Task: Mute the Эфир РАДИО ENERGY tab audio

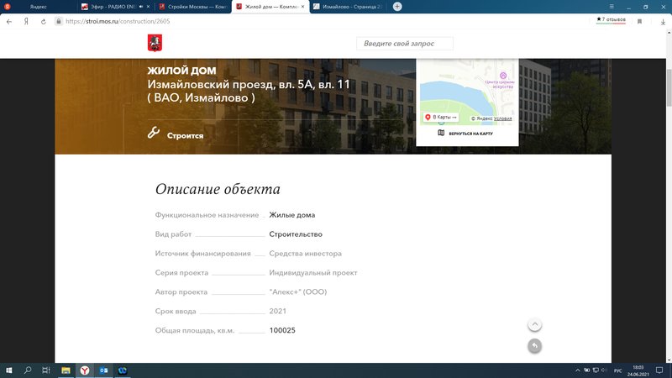Action: click(x=141, y=7)
